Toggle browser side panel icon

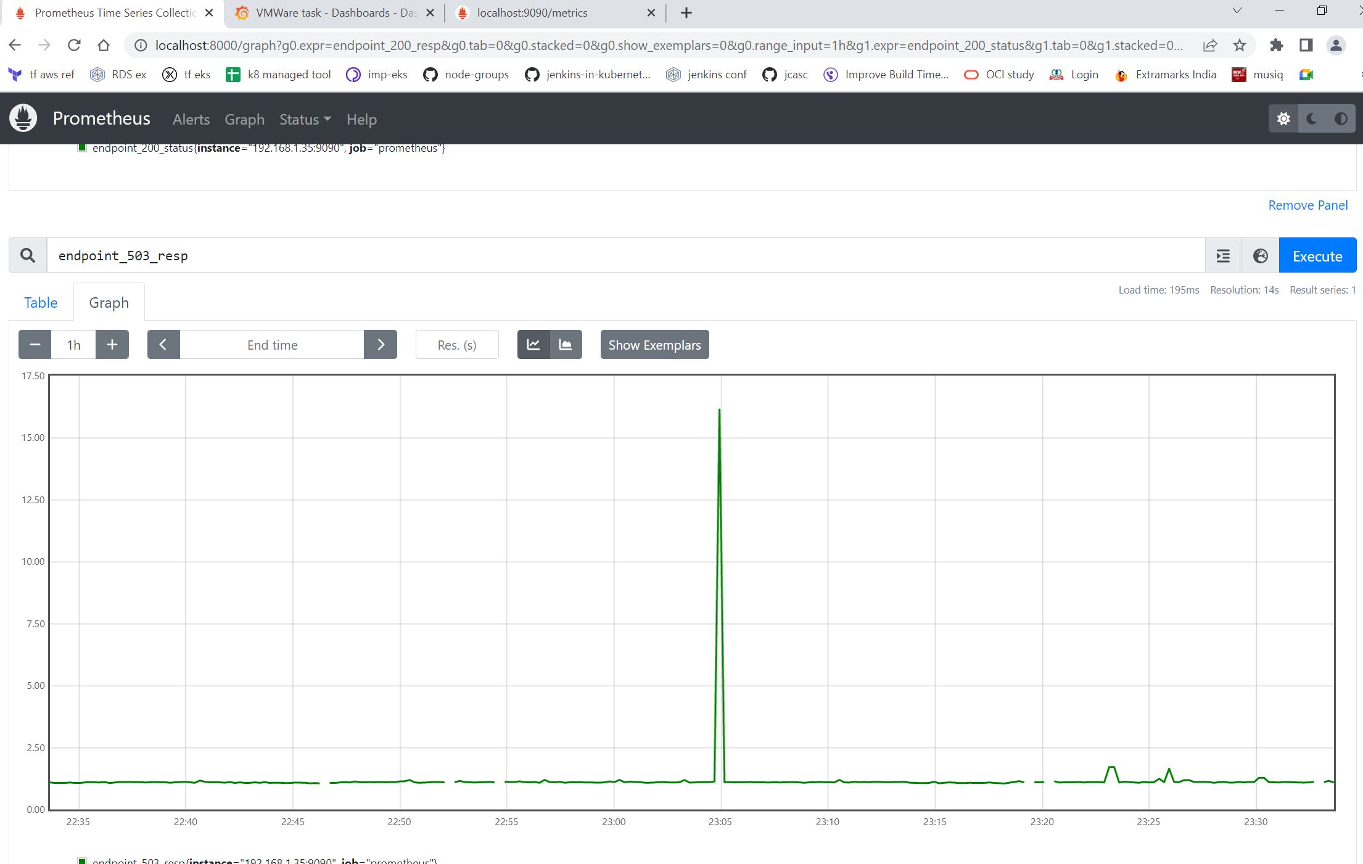pyautogui.click(x=1306, y=45)
